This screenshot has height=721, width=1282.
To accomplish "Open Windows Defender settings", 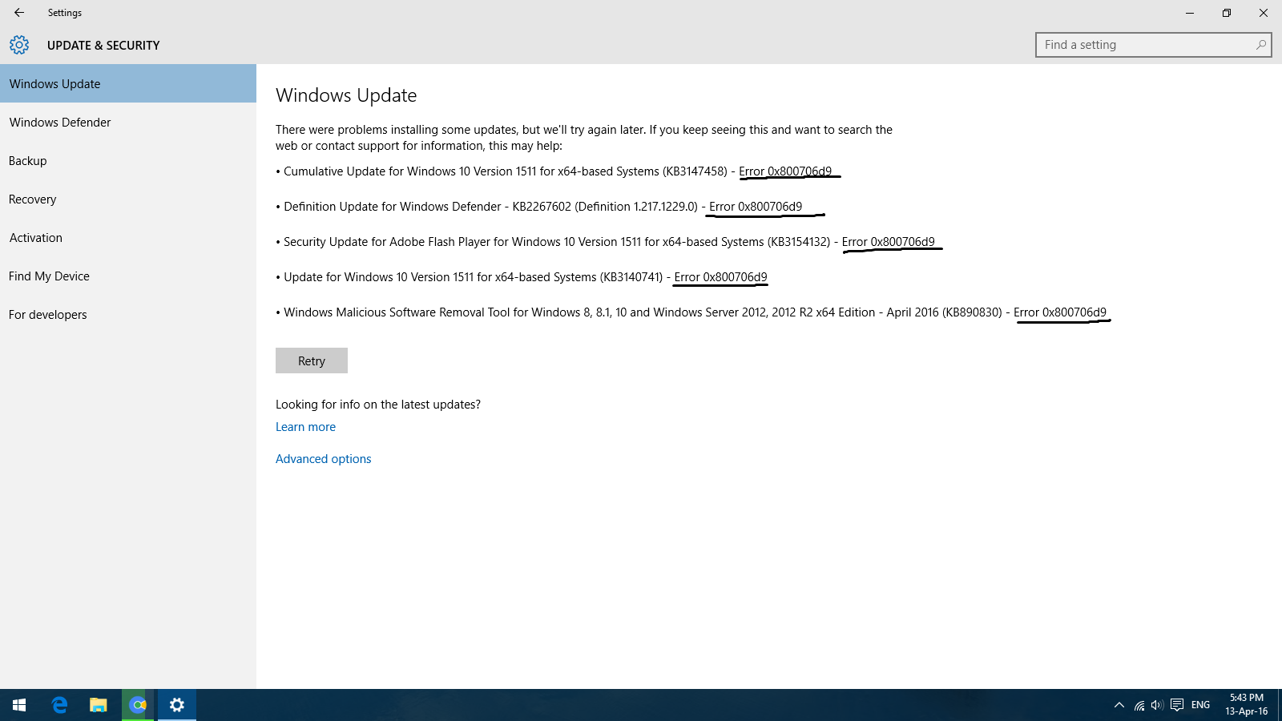I will 128,122.
